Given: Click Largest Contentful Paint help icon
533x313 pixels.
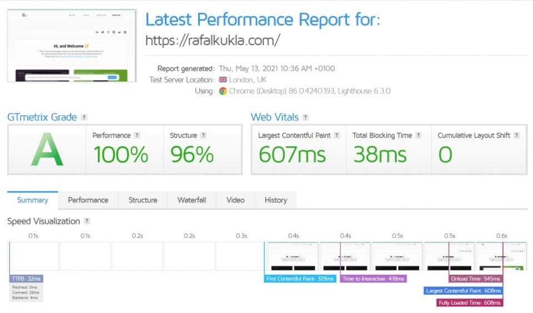Looking at the screenshot, I should (x=337, y=135).
